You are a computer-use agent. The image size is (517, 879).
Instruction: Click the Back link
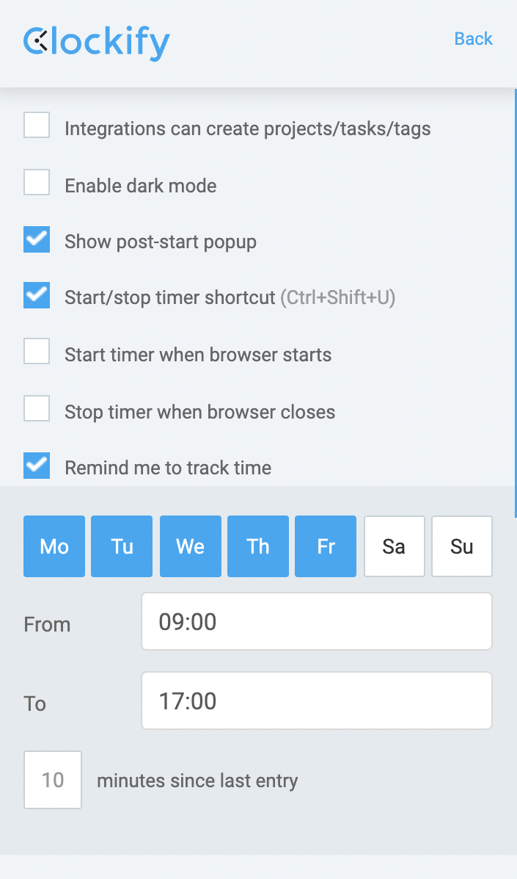coord(473,39)
